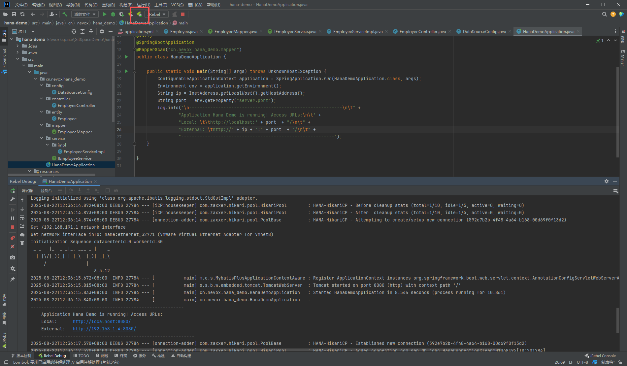Screen dimensions: 627x366
Task: Click the pin tab icon in debug panel
Action: coord(13,279)
